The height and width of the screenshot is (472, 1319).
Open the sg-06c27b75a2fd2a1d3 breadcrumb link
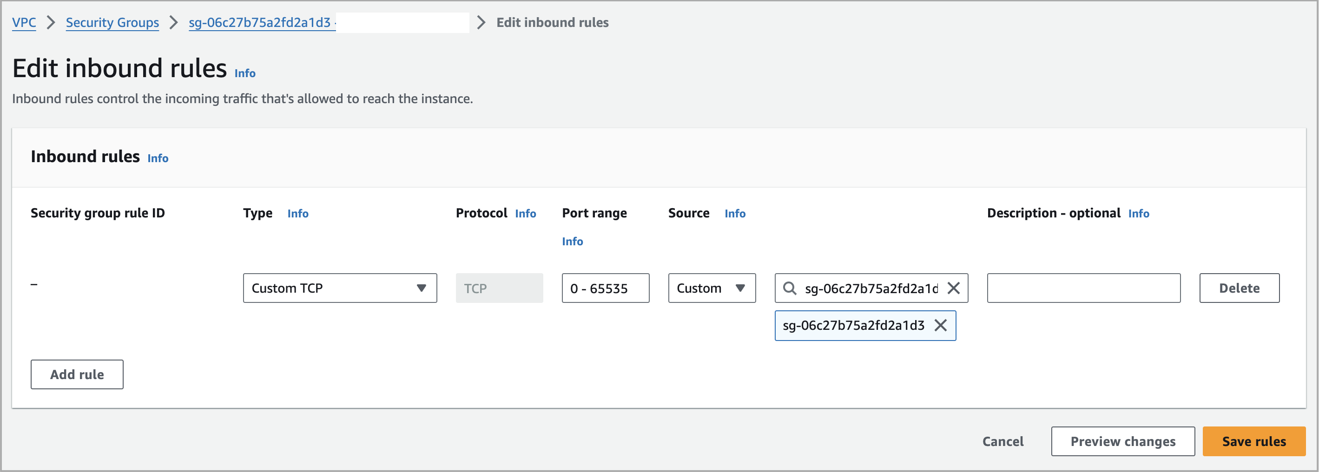tap(260, 22)
